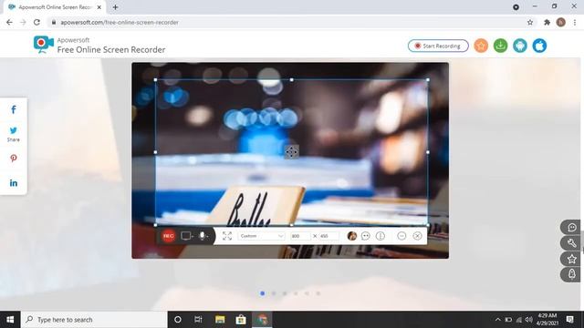This screenshot has height=328, width=584.
Task: Open the microphone audio input options
Action: pos(203,236)
